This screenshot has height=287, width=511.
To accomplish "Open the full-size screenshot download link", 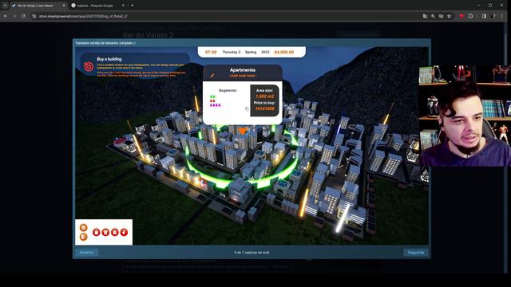I will pos(105,43).
